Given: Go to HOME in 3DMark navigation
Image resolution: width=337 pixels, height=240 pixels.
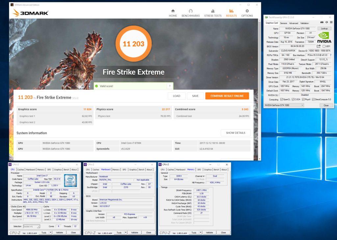Looking at the screenshot, I should pos(173,13).
